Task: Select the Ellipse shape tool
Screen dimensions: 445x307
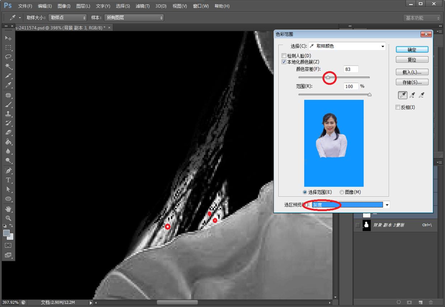Action: [x=8, y=198]
